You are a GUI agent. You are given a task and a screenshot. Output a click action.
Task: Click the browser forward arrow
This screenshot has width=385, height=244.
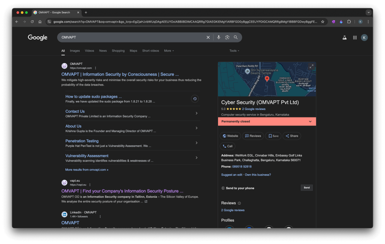tap(24, 21)
